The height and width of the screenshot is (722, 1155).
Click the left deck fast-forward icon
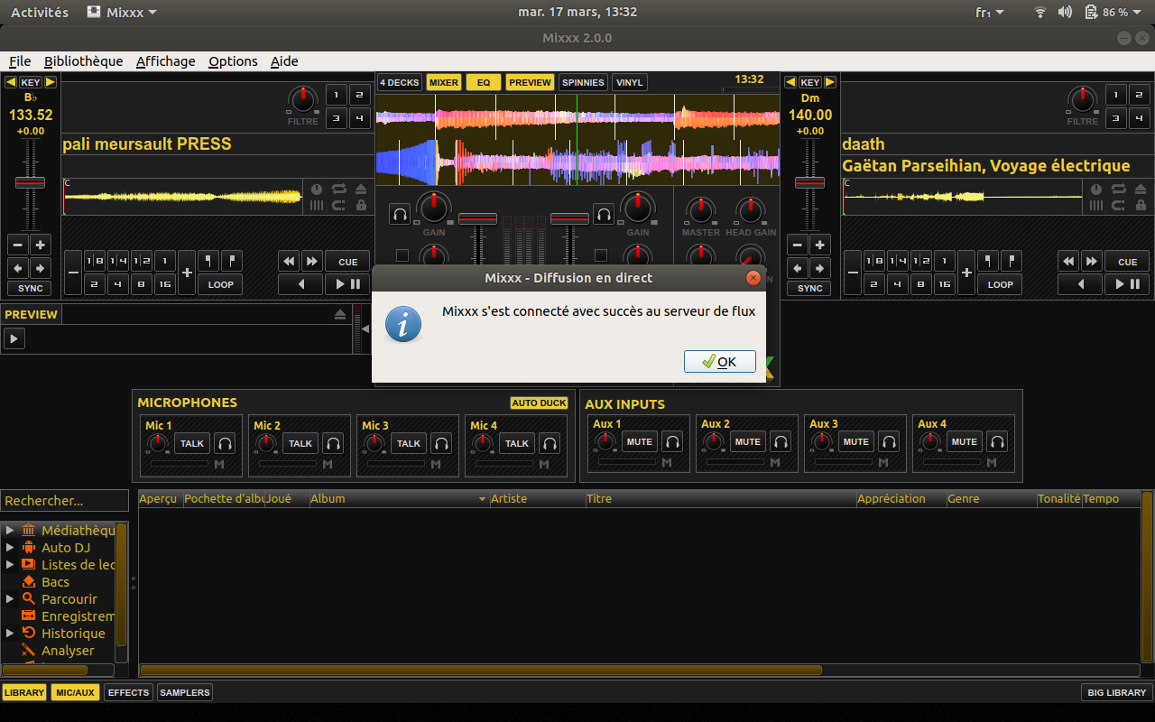312,262
